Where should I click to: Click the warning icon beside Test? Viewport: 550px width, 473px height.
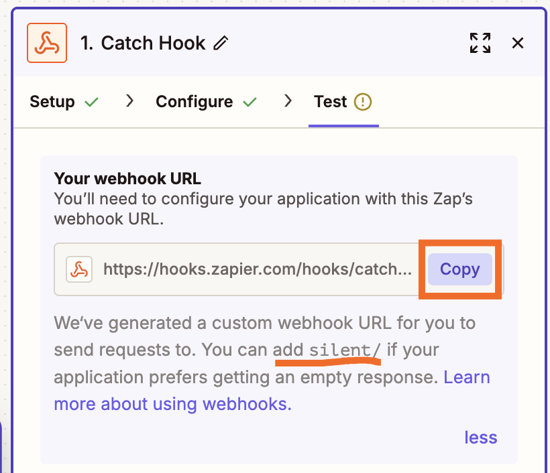[x=363, y=101]
